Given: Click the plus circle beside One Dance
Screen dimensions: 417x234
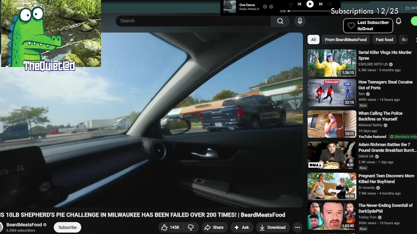Looking at the screenshot, I should click(271, 6).
